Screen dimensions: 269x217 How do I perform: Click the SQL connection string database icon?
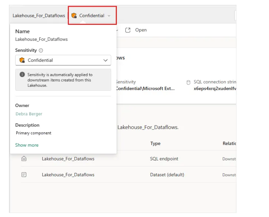(x=188, y=83)
